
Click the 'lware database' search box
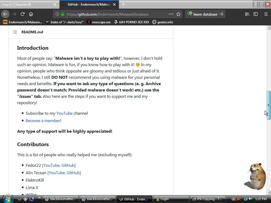click(205, 14)
